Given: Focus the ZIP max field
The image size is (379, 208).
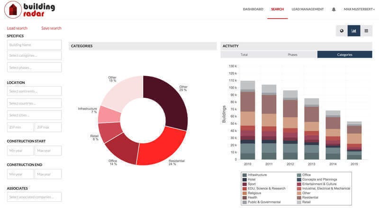Looking at the screenshot, I should click(48, 127).
